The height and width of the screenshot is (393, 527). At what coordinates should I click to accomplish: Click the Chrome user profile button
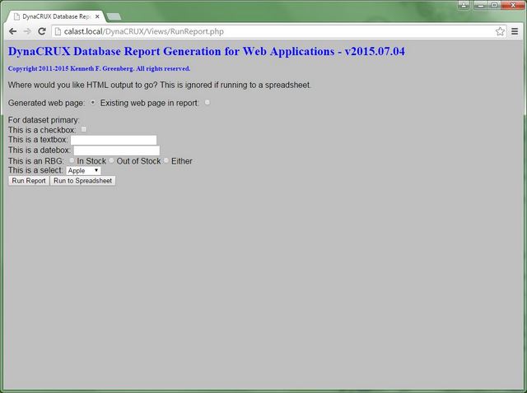[464, 5]
